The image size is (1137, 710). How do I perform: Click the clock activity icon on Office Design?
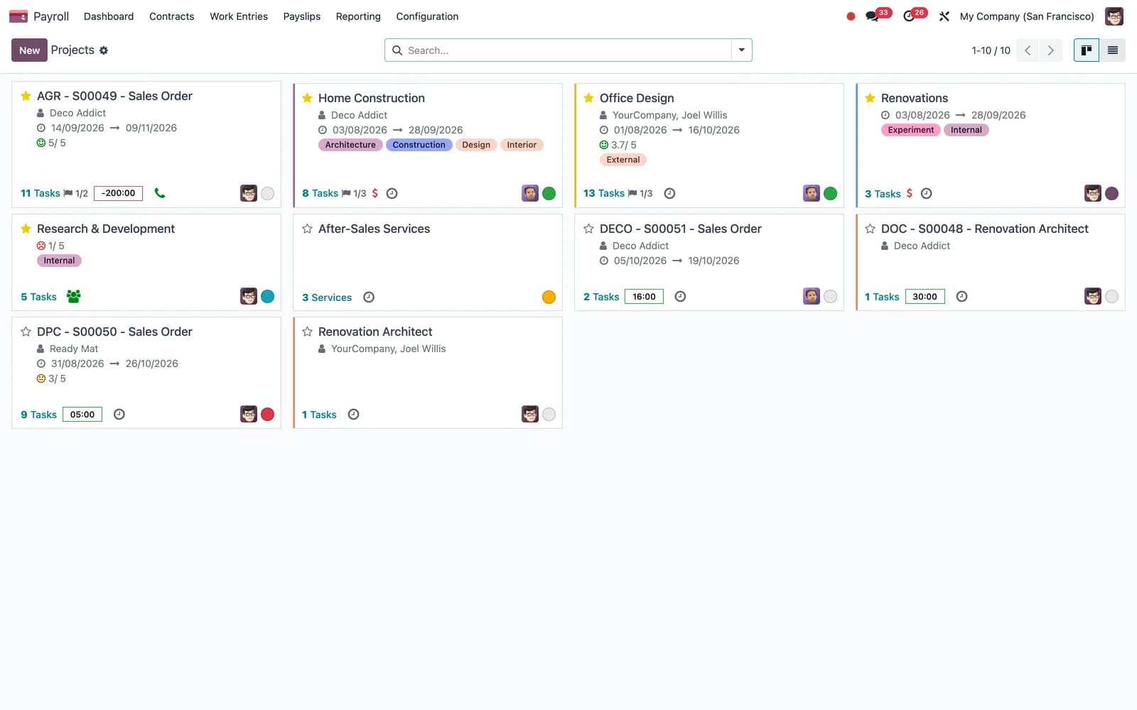click(669, 193)
